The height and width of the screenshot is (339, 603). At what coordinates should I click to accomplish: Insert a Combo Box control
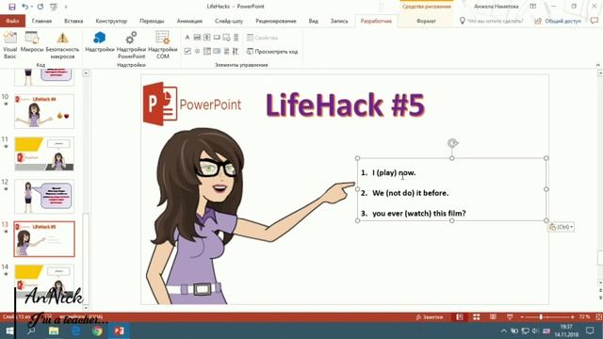click(x=207, y=51)
